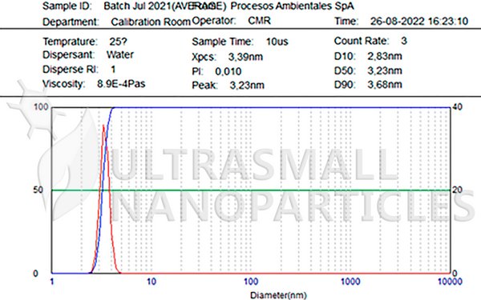Click the x-axis tick label '10000'

pyautogui.click(x=450, y=282)
